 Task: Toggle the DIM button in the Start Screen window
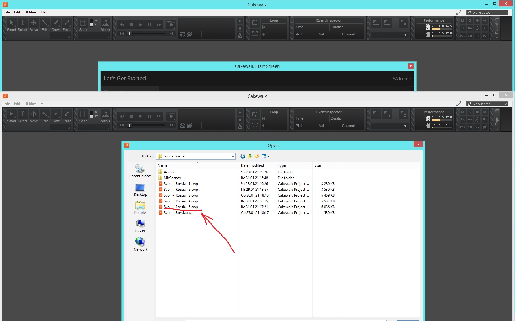(470, 36)
